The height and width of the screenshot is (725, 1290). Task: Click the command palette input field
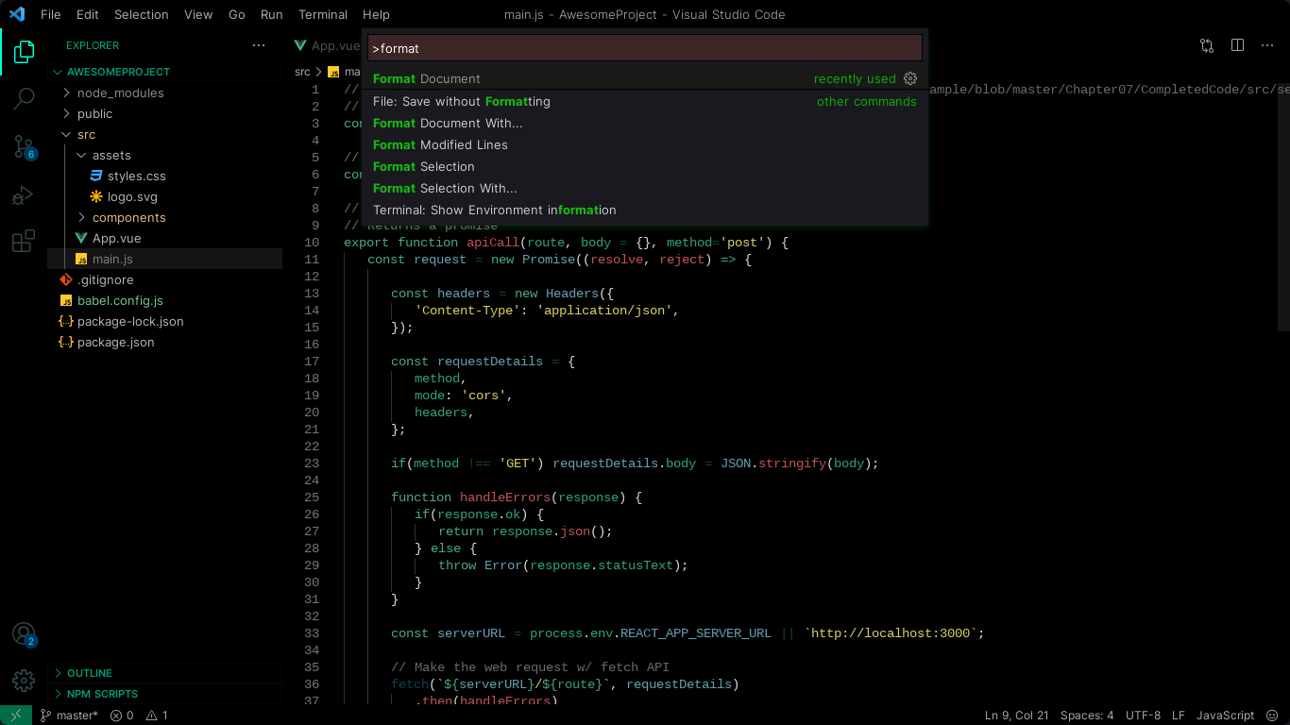[645, 48]
